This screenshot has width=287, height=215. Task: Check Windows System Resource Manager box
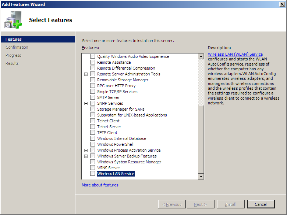coord(93,162)
